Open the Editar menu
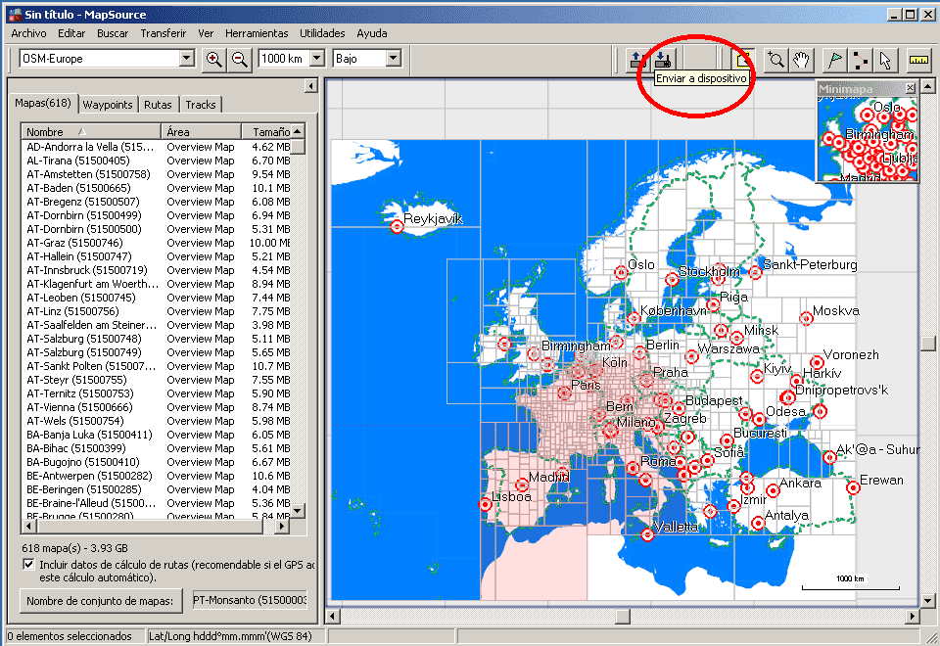This screenshot has height=646, width=940. coord(71,33)
